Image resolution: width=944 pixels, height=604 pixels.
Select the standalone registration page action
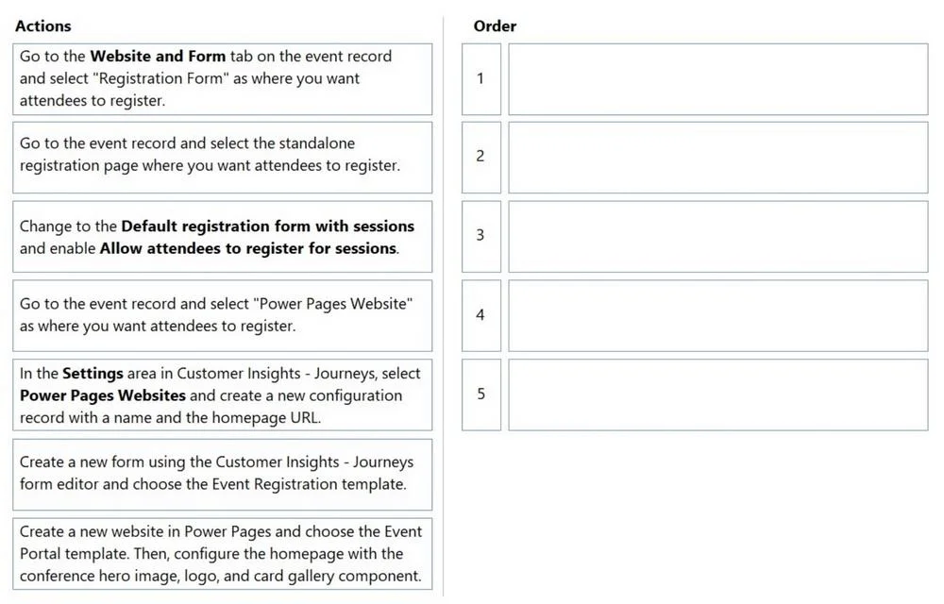(x=222, y=158)
